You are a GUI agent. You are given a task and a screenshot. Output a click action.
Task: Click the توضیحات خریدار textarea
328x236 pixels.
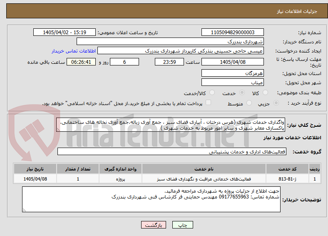pos(151,199)
